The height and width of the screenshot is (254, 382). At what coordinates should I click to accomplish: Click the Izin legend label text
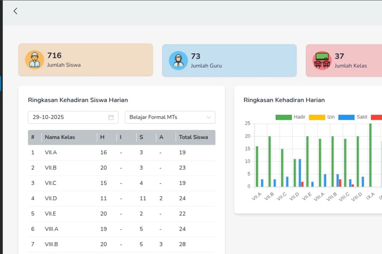click(x=331, y=117)
